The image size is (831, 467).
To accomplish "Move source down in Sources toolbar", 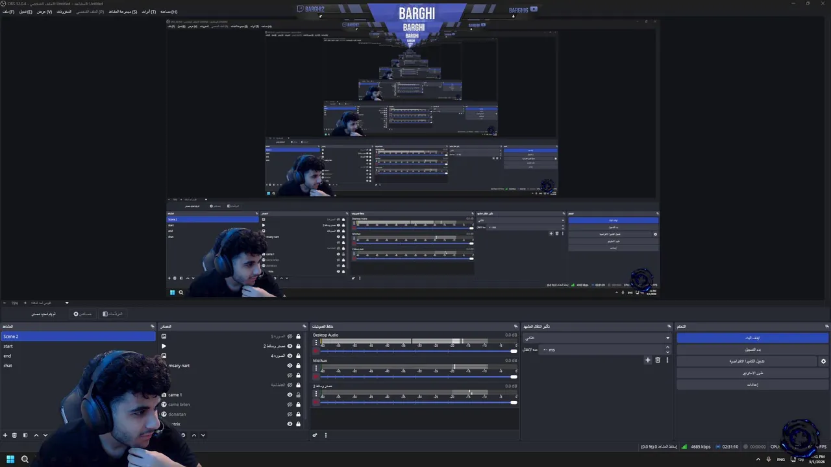I will coord(203,435).
